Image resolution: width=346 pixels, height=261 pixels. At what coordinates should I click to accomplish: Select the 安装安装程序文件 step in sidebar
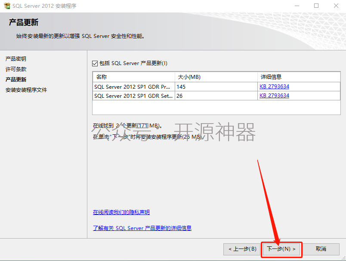tap(26, 90)
